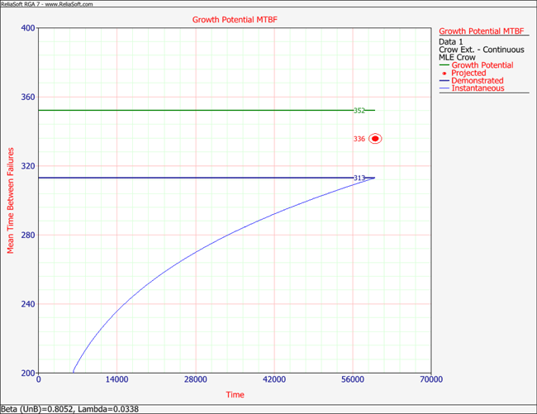Click the light blue Instantaneous legend swatch
Image resolution: width=537 pixels, height=414 pixels.
click(444, 88)
